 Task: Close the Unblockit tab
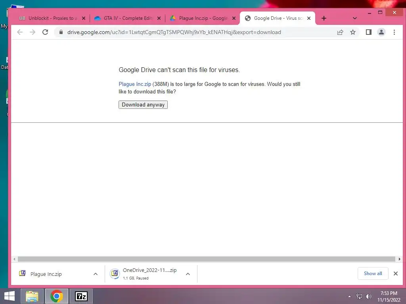coord(84,18)
